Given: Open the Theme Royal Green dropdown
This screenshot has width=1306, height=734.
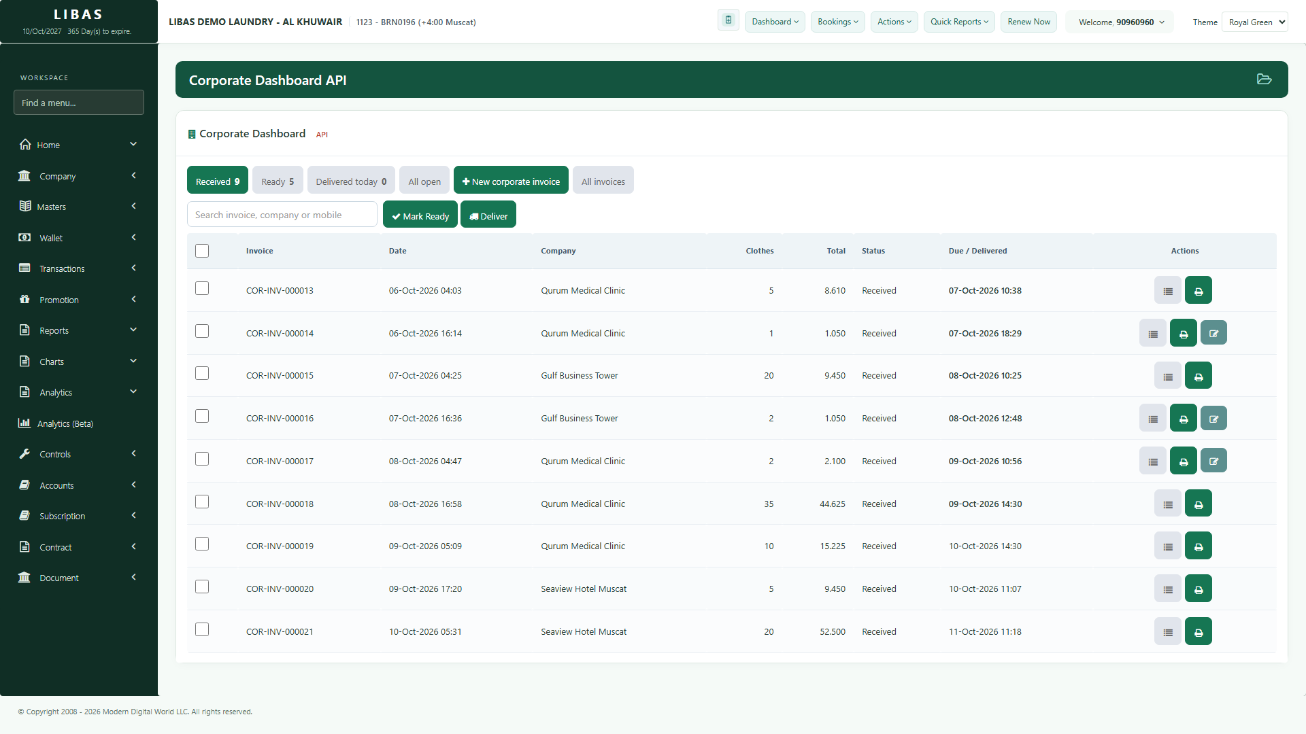Looking at the screenshot, I should [1254, 22].
